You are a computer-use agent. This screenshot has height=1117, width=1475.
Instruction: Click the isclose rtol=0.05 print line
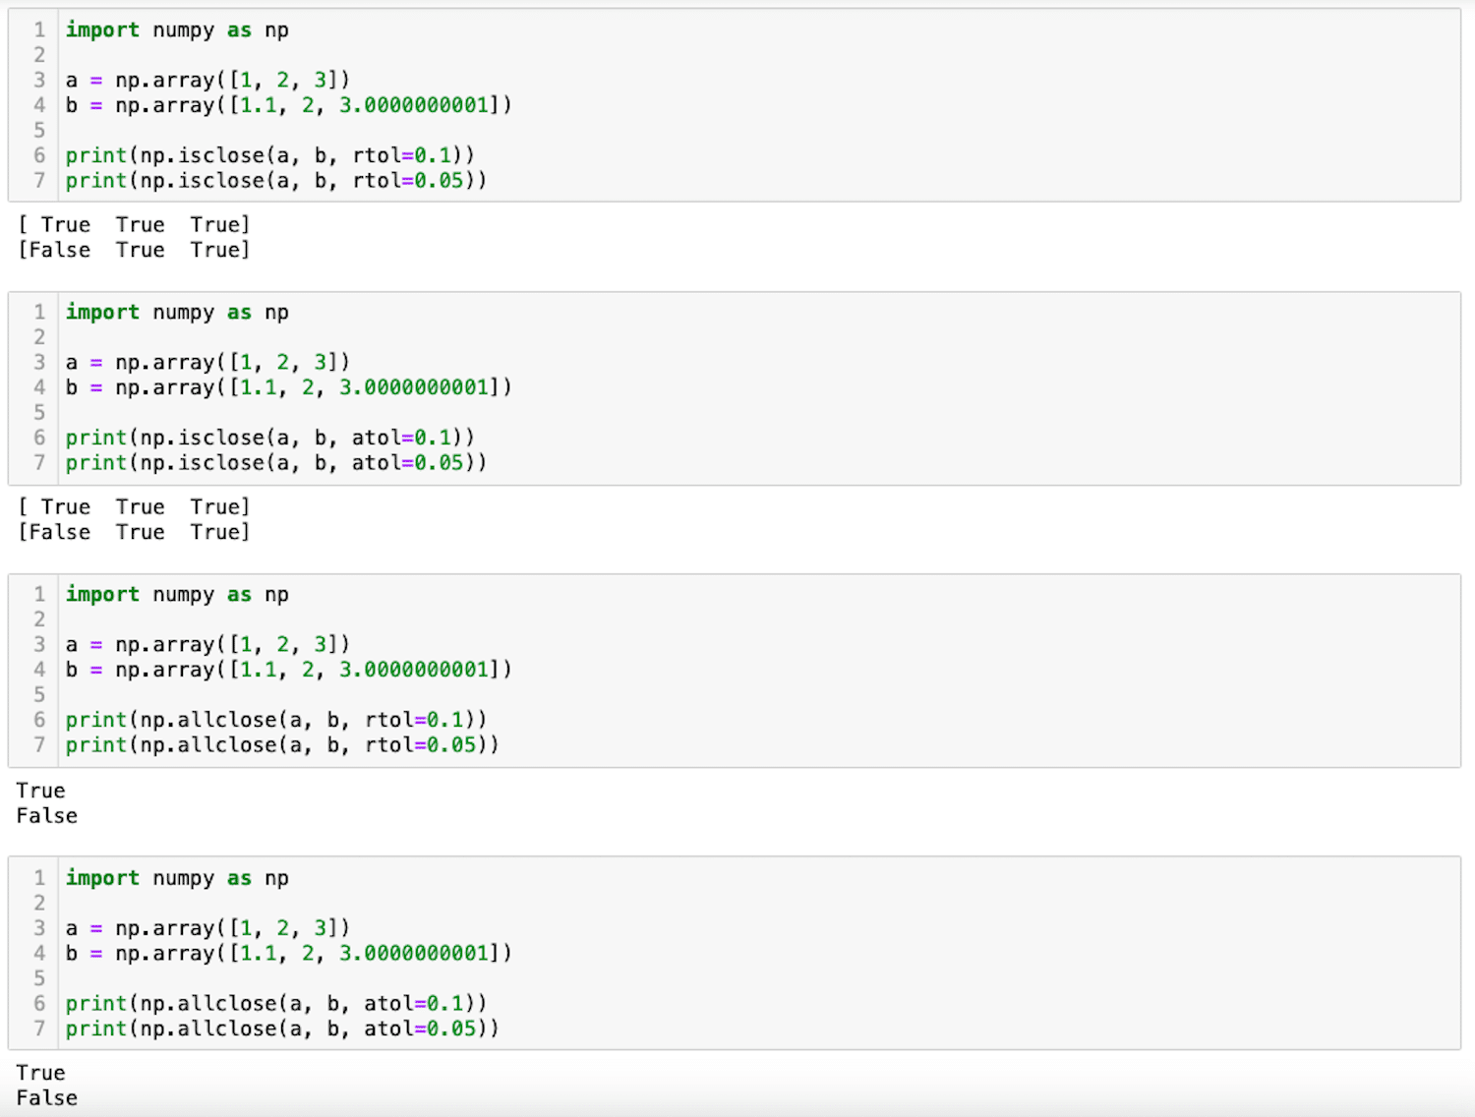(x=275, y=181)
